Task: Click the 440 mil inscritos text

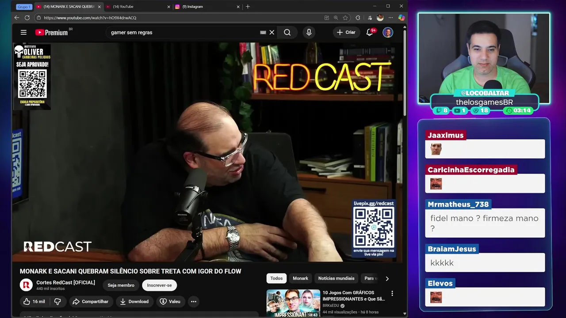Action: pos(50,289)
